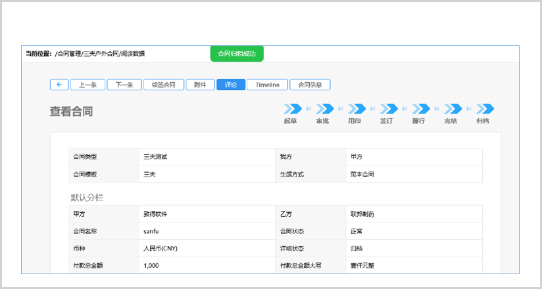Image resolution: width=542 pixels, height=289 pixels.
Task: Click the 完结 stage chevron icon
Action: 453,109
